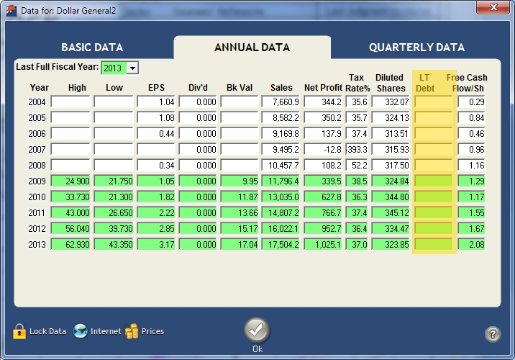The width and height of the screenshot is (515, 360).
Task: Click the 2010 Low cell 21.300
Action: point(114,197)
